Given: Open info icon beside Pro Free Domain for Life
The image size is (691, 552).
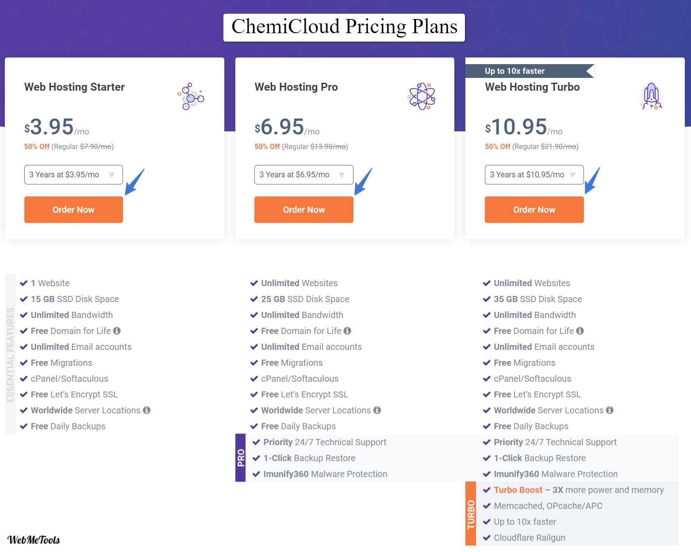Looking at the screenshot, I should (x=347, y=330).
